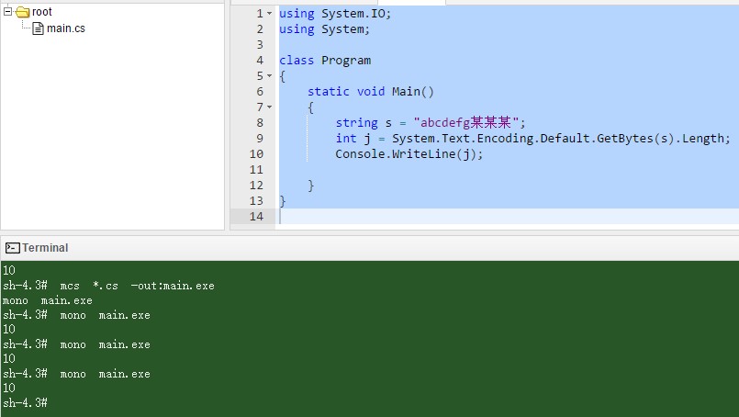The width and height of the screenshot is (739, 417).
Task: Click the 'mcs *.cs -out:main.exe' terminal command
Action: [137, 286]
